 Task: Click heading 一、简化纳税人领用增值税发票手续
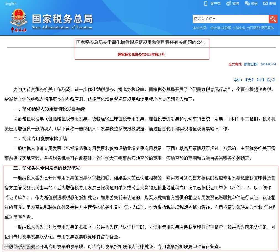click(x=49, y=109)
